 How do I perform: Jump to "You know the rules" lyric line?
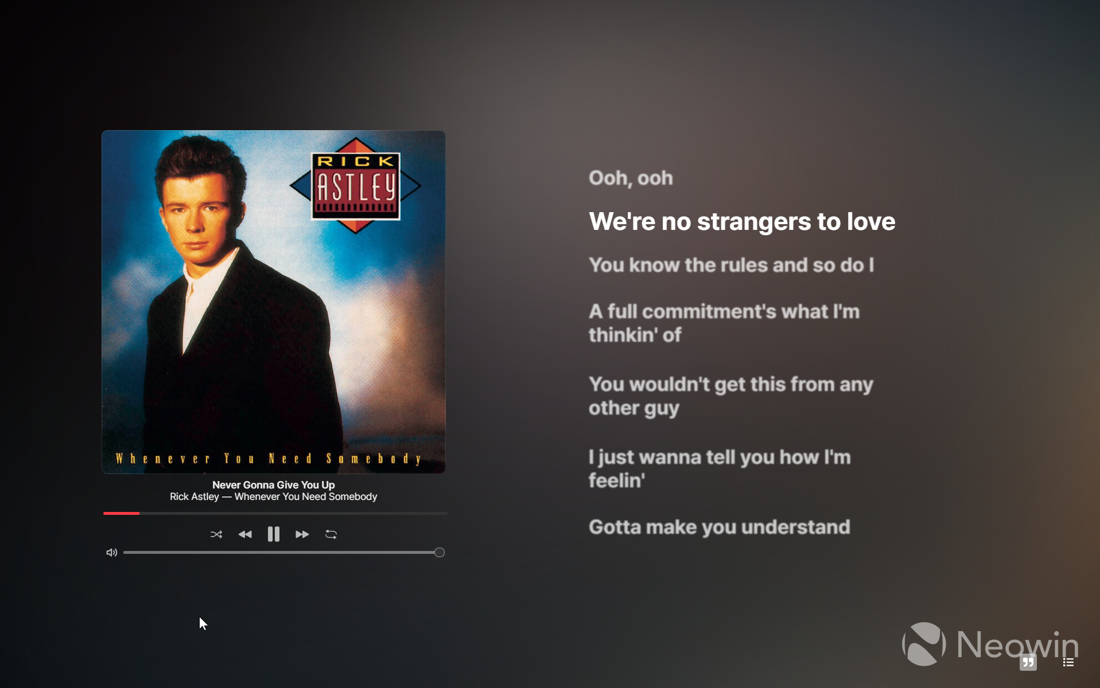[x=731, y=265]
